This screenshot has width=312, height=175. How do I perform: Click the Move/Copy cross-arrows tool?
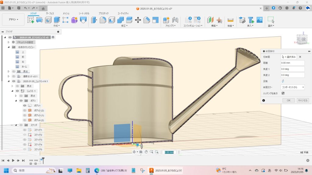click(x=138, y=20)
